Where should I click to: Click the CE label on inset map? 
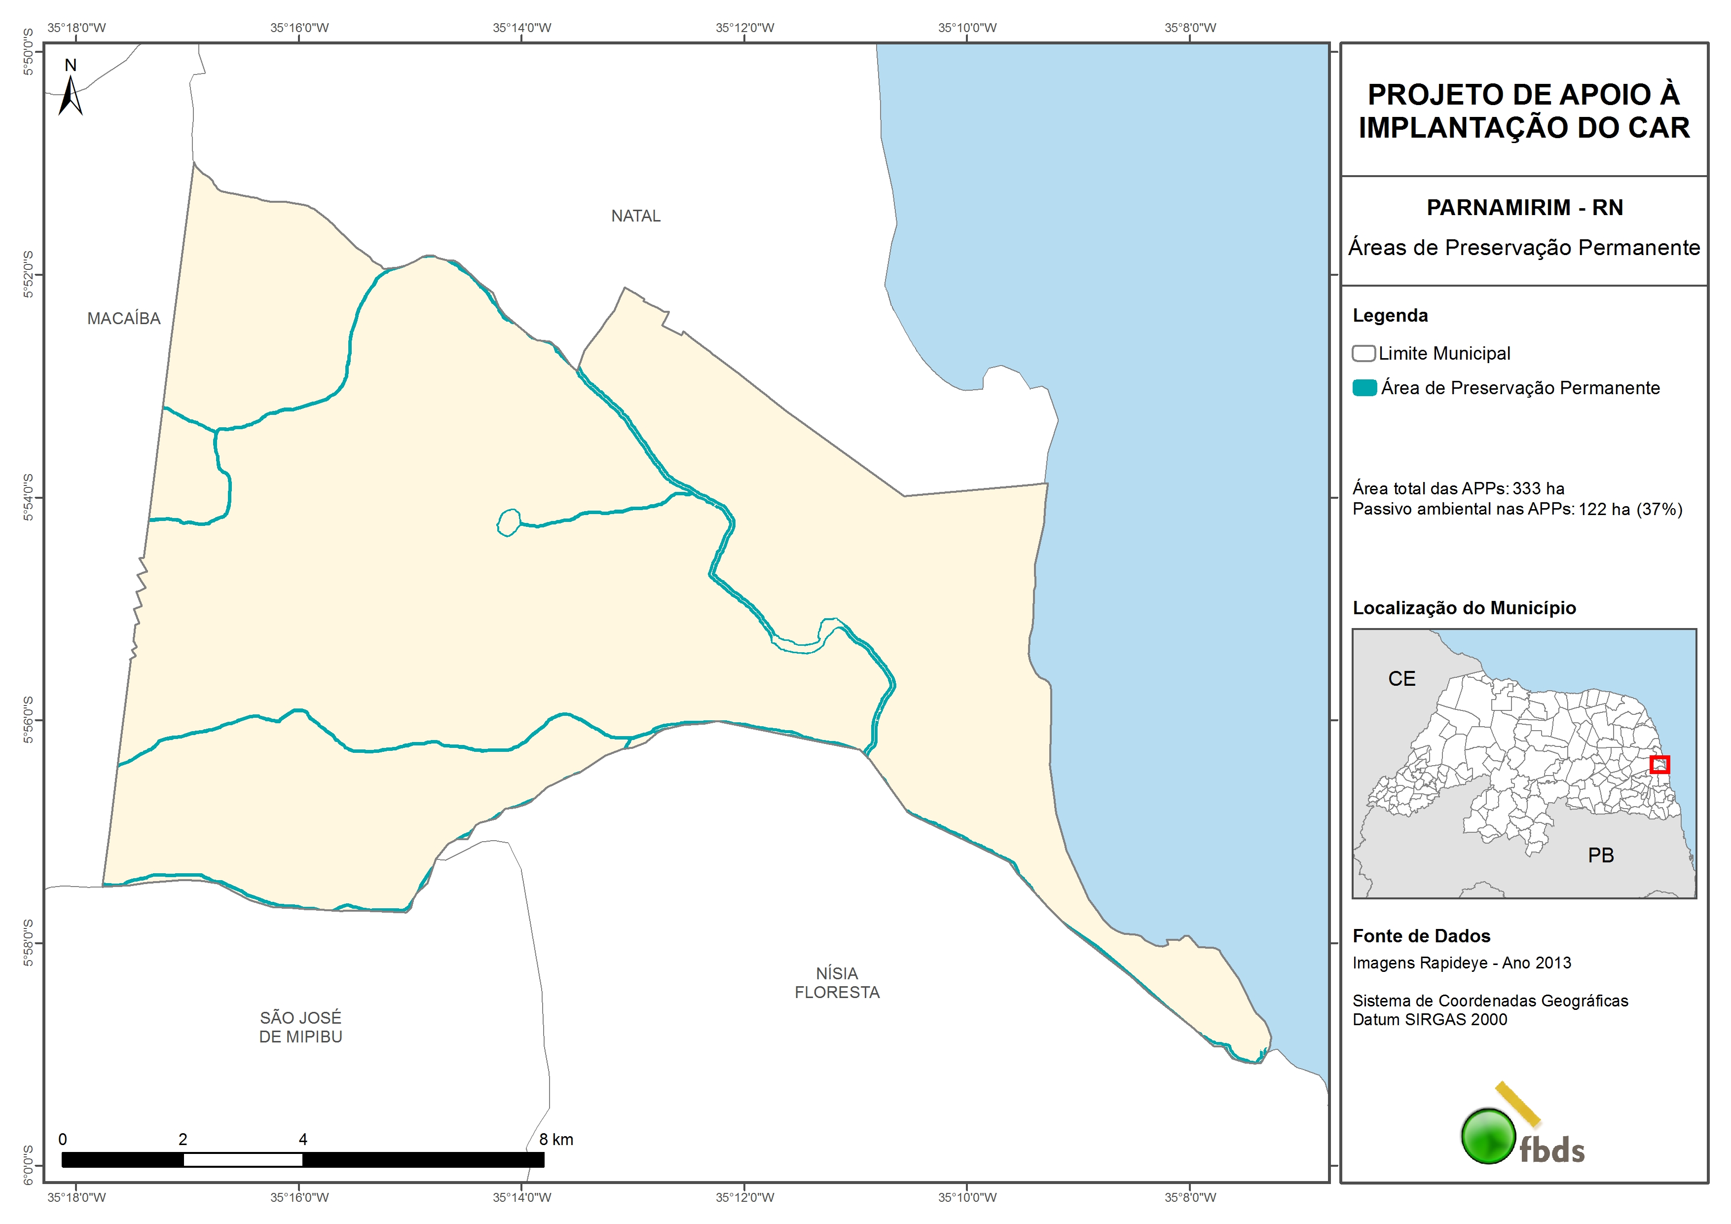pyautogui.click(x=1401, y=679)
